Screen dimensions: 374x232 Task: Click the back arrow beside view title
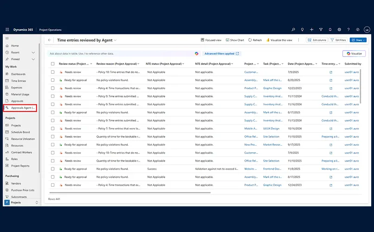point(50,40)
